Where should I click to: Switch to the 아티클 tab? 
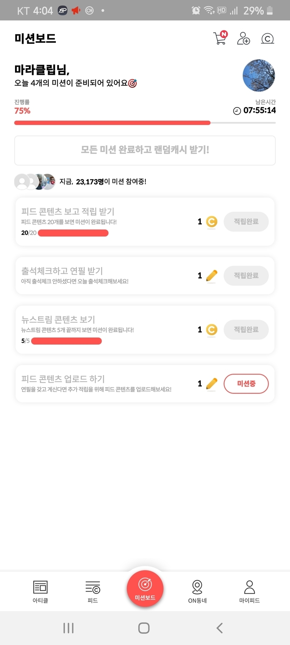pos(40,591)
